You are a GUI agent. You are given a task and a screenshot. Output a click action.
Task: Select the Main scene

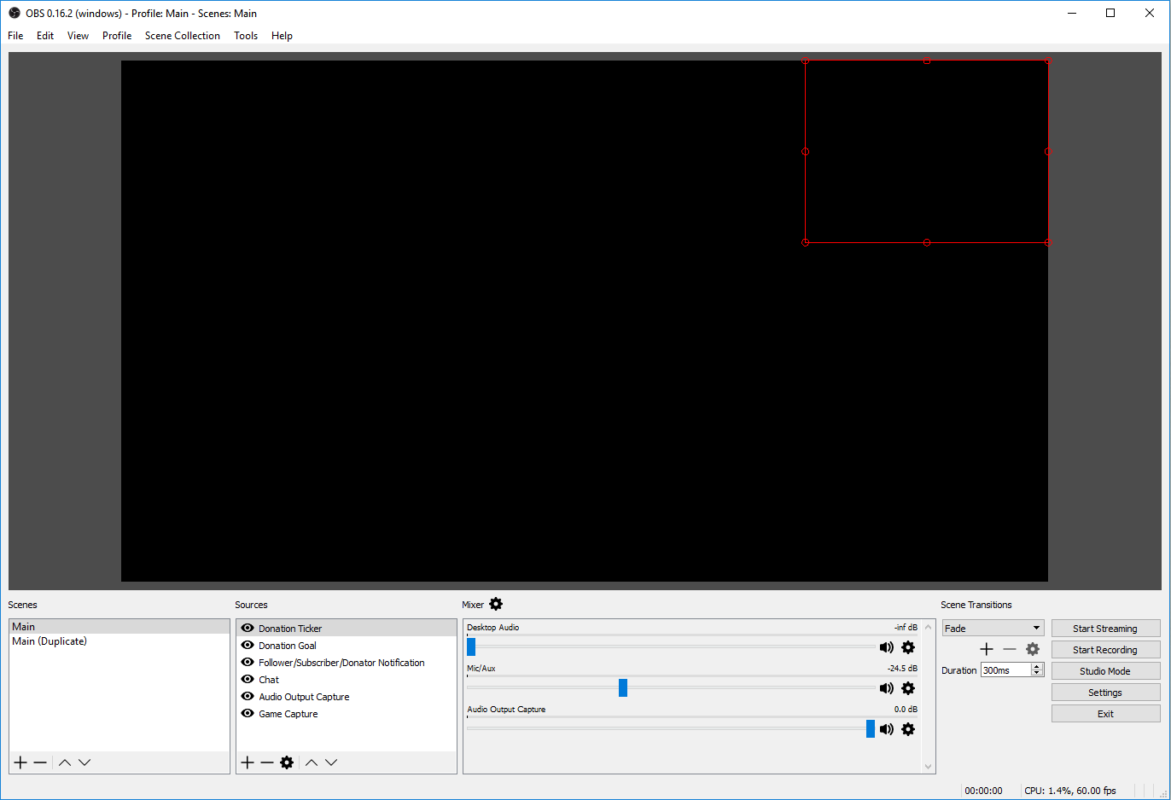pos(119,627)
